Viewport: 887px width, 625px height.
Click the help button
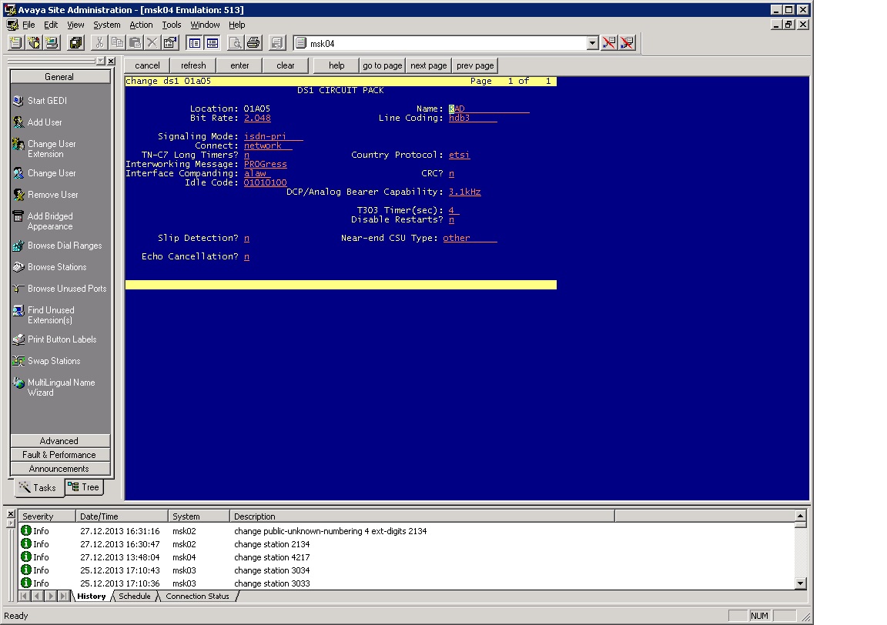(336, 65)
